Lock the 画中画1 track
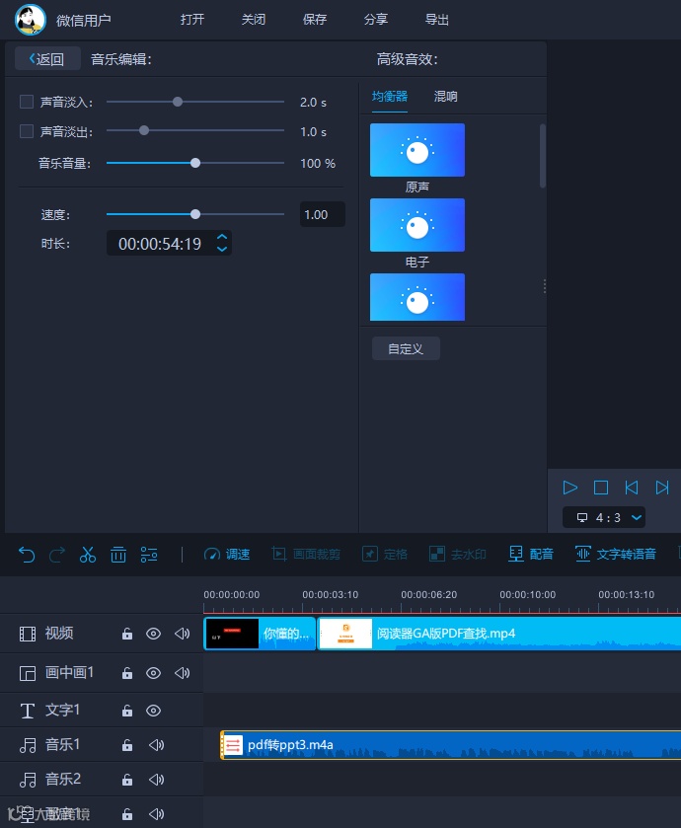Screen dimensions: 681x828 point(127,673)
